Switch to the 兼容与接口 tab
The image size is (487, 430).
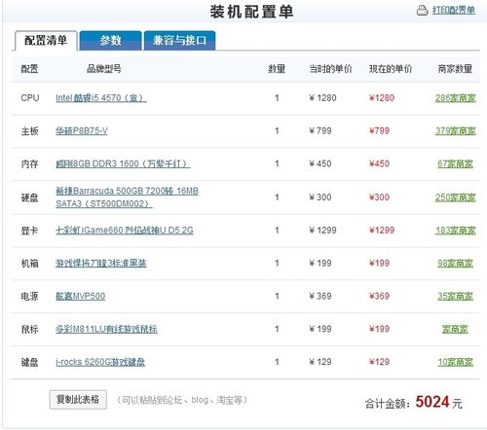click(x=179, y=41)
